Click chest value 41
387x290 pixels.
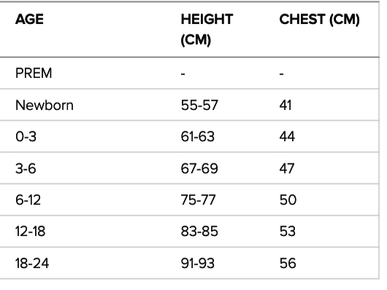point(286,105)
